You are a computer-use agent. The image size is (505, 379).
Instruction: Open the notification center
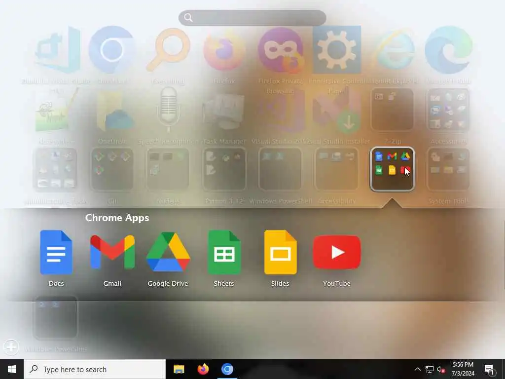[490, 369]
